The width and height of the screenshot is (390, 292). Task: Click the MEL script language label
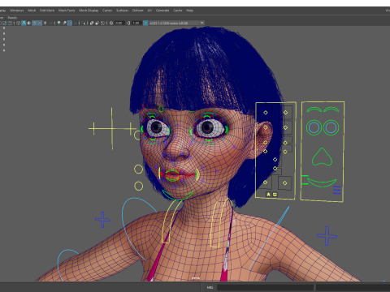210,287
